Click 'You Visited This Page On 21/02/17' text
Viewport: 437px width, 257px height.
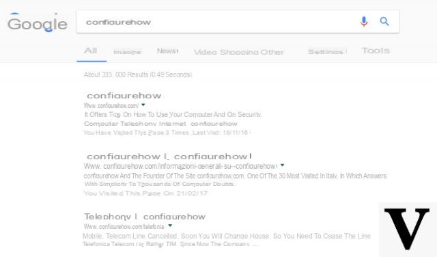(x=145, y=193)
